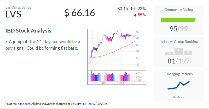Image resolution: width=209 pixels, height=109 pixels.
Task: Click the Pullback pattern label
Action: pyautogui.click(x=179, y=97)
